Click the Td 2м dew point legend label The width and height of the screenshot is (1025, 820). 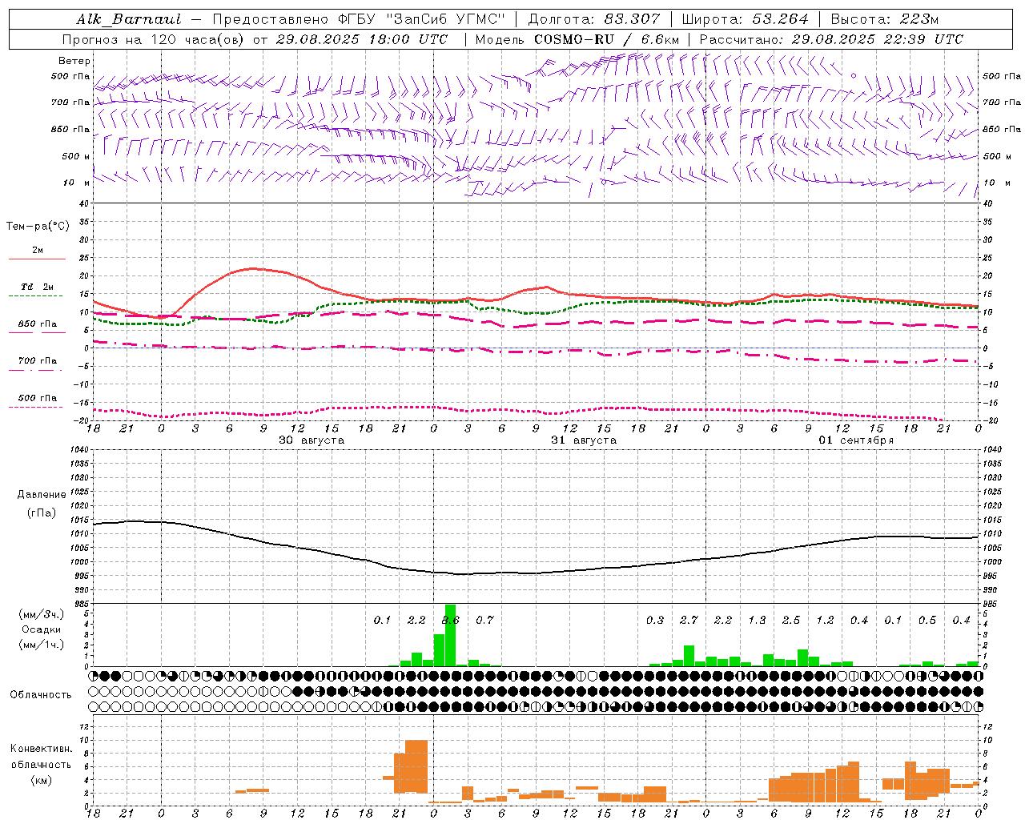(37, 287)
